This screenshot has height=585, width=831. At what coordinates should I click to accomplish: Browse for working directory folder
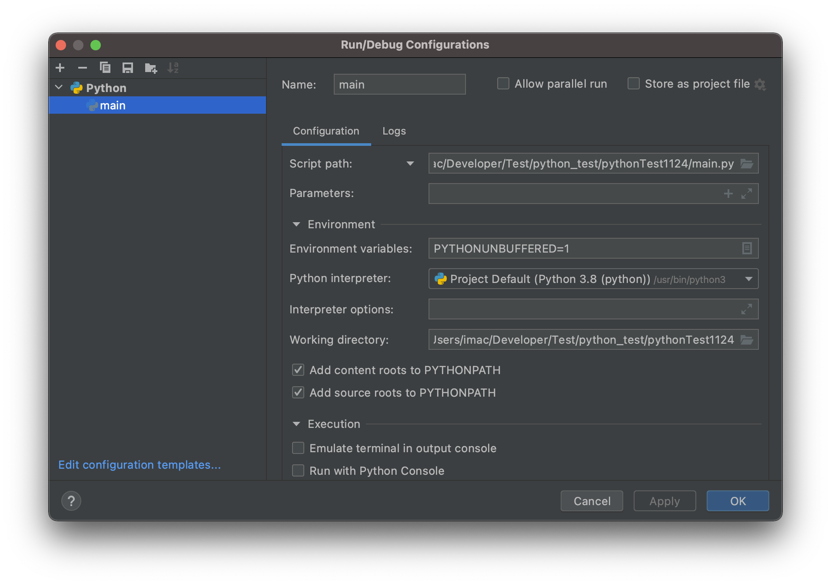click(747, 340)
